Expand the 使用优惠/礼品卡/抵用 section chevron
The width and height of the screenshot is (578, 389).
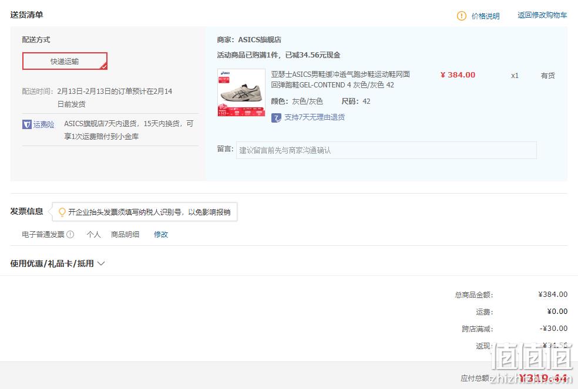101,263
